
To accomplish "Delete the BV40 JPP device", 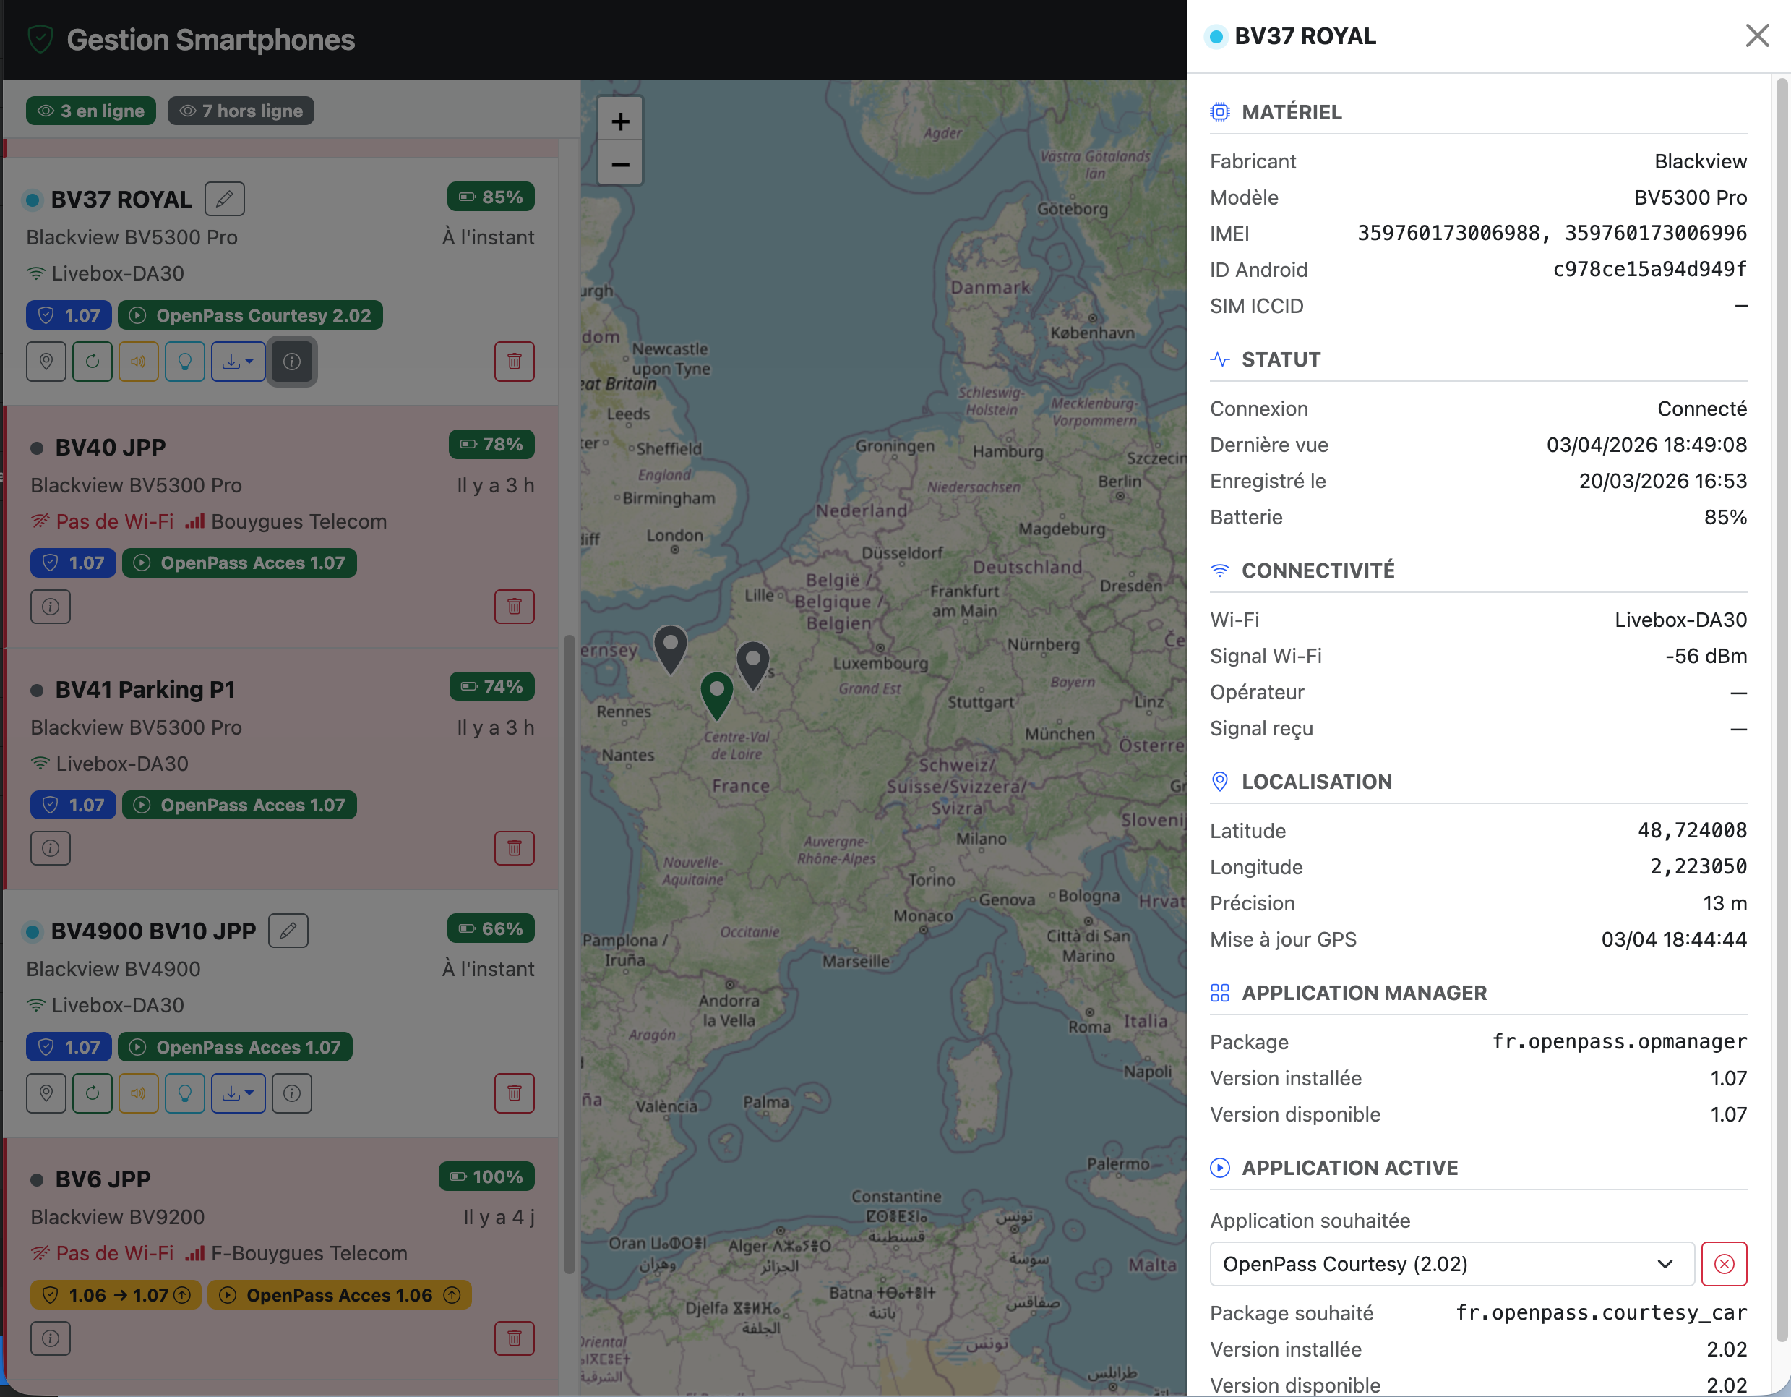I will (514, 607).
